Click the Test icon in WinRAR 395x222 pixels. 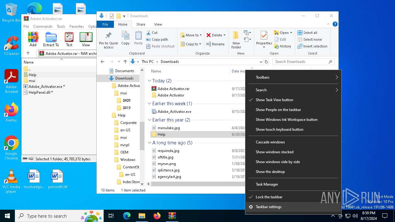(x=69, y=39)
